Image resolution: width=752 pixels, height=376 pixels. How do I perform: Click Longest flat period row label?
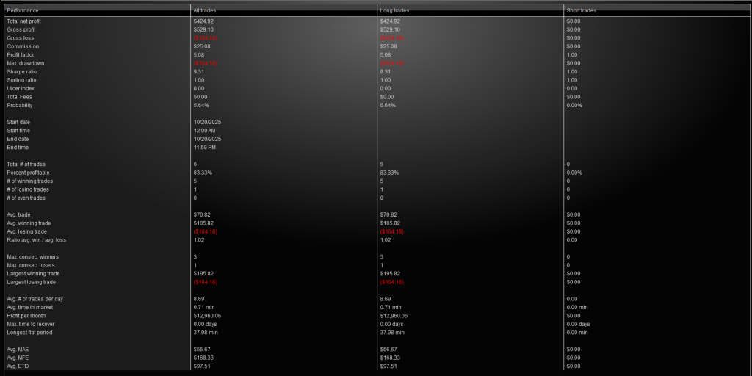coord(30,333)
